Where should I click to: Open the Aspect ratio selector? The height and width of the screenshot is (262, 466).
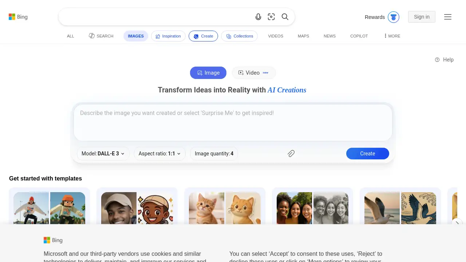coord(159,154)
